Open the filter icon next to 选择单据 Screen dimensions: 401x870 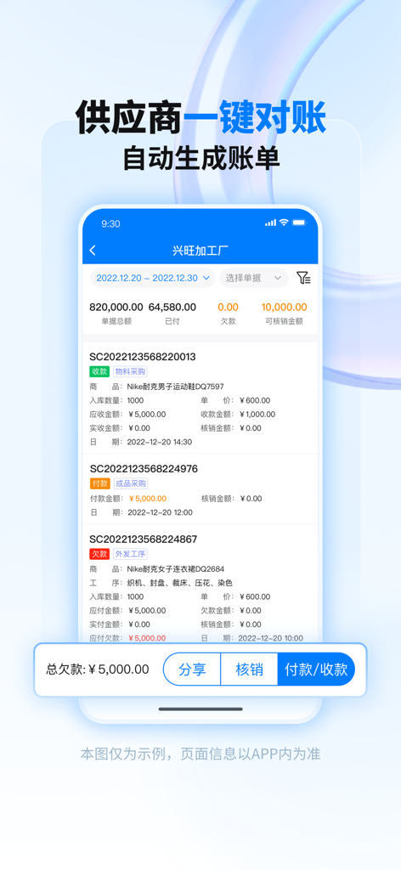click(x=302, y=278)
